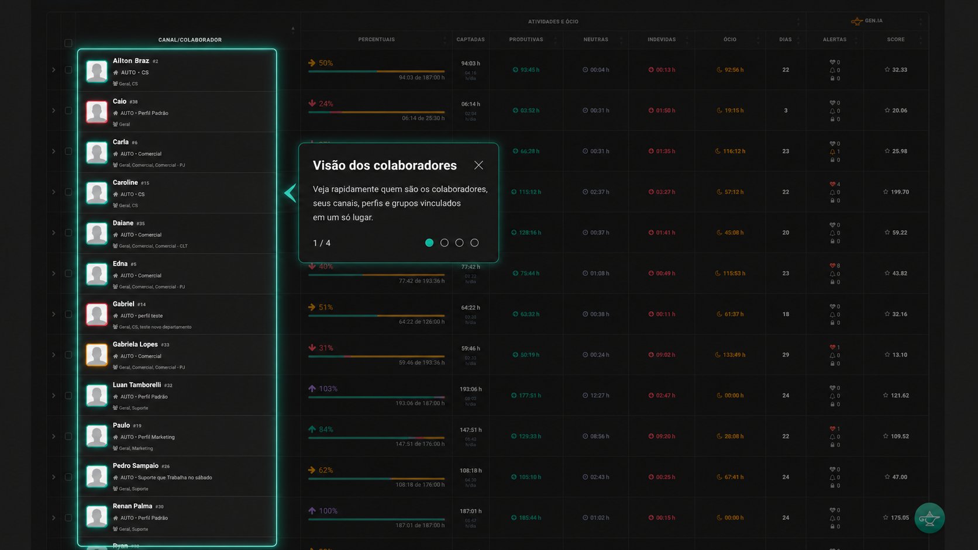Sort by the PERCENTUAIS column header
Image resolution: width=978 pixels, height=550 pixels.
(377, 40)
